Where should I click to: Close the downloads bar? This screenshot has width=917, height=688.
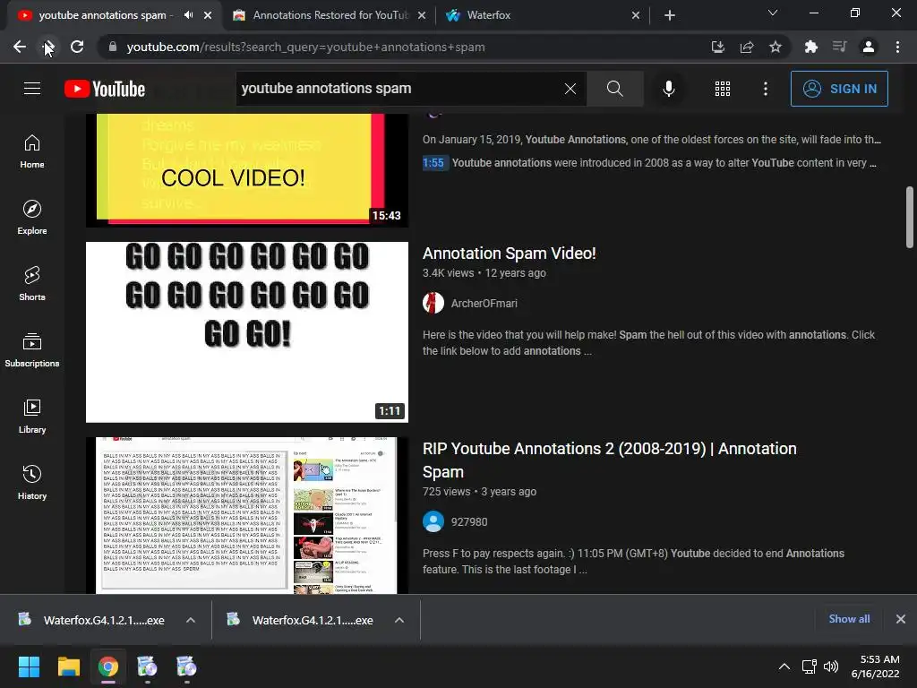point(901,619)
